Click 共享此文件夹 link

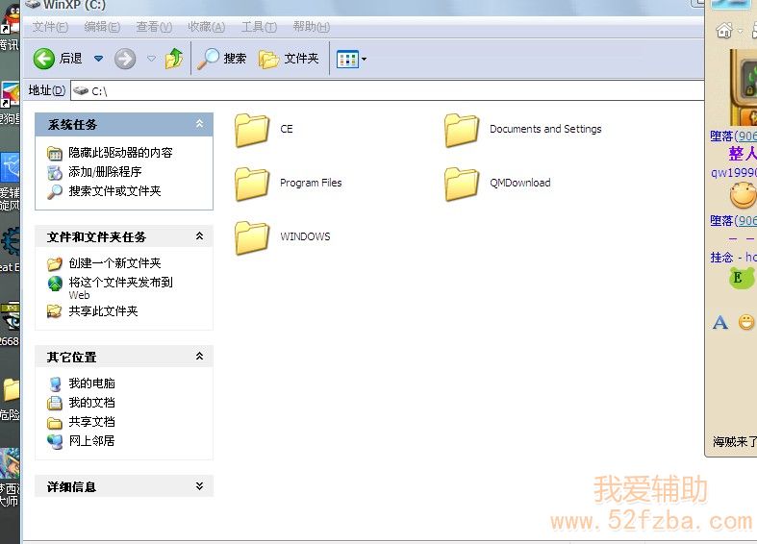pos(103,311)
